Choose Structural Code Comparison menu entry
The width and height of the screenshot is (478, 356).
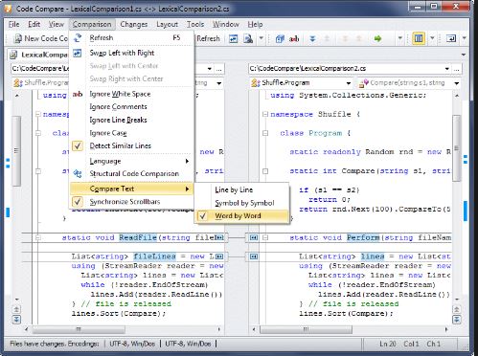[131, 174]
